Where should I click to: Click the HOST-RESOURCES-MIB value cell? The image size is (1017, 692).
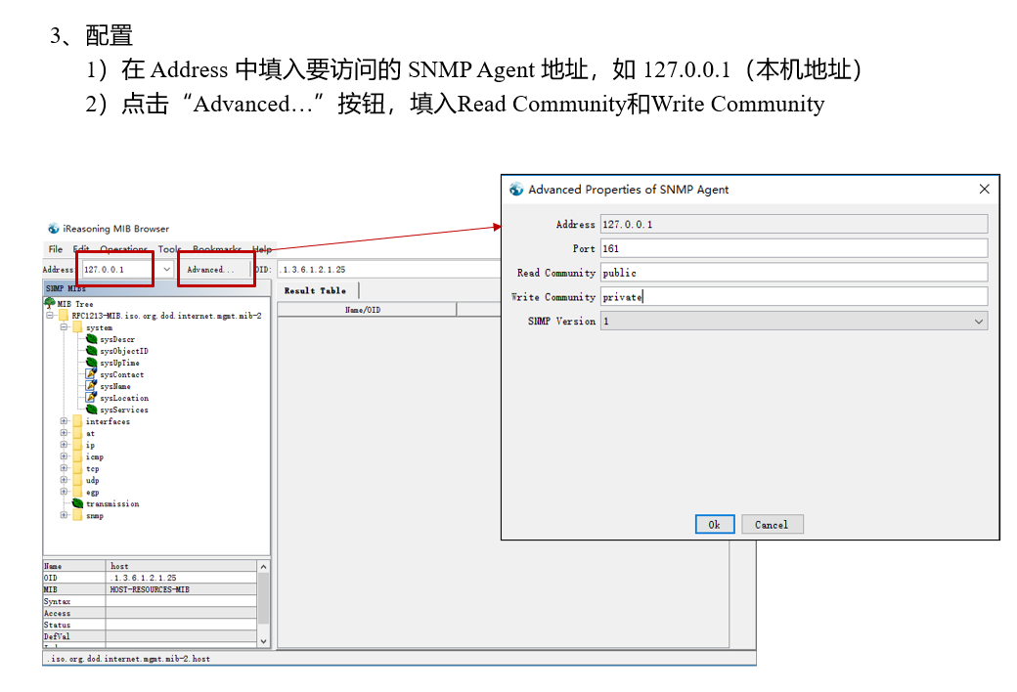click(181, 589)
